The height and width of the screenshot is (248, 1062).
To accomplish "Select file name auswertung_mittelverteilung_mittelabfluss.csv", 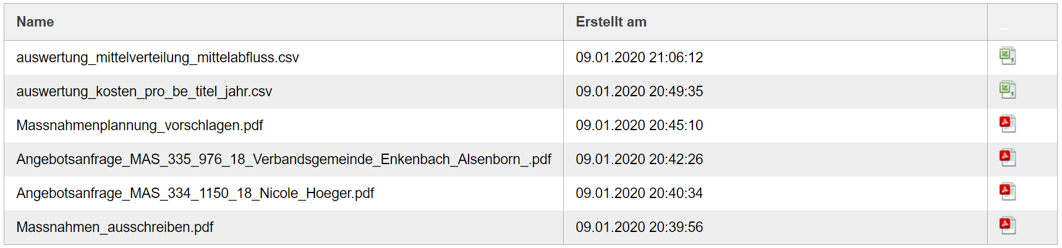I will pos(158,58).
